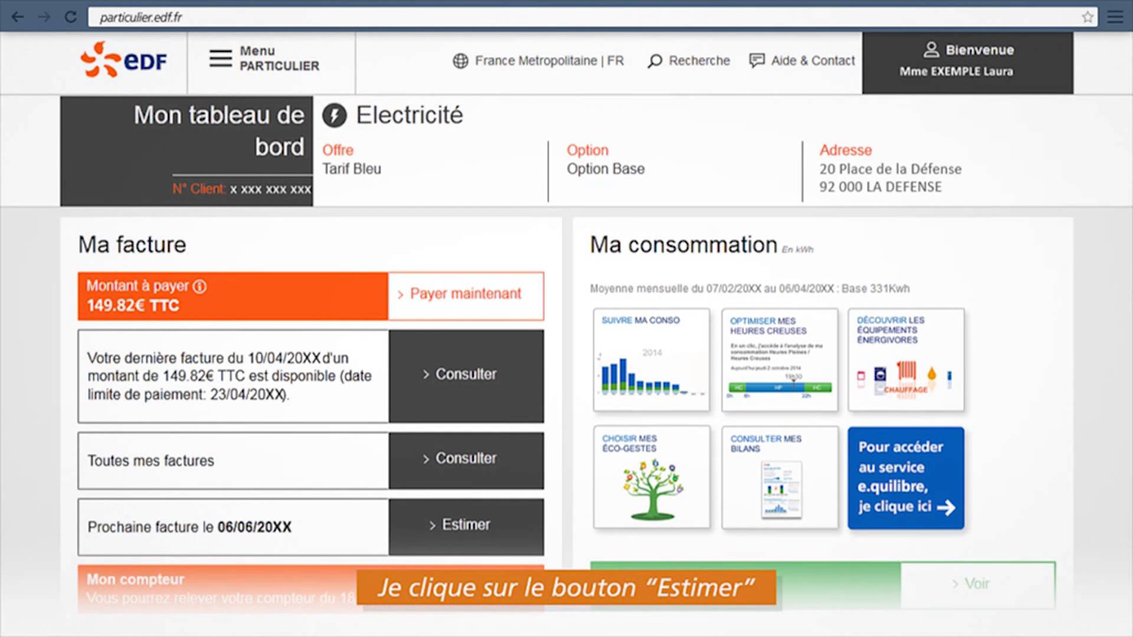Viewport: 1133px width, 637px height.
Task: Click the EDF logo
Action: point(124,60)
